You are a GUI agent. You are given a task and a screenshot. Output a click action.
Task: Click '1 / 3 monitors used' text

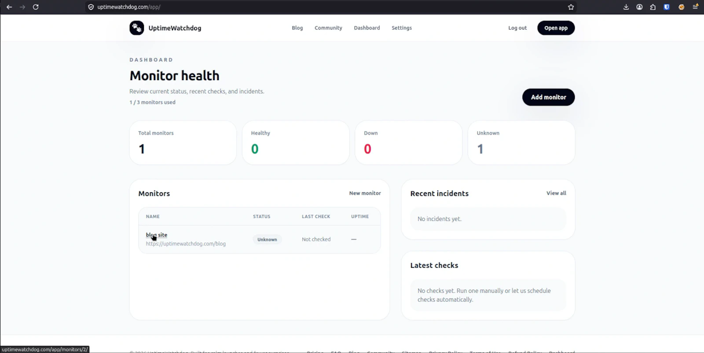152,102
